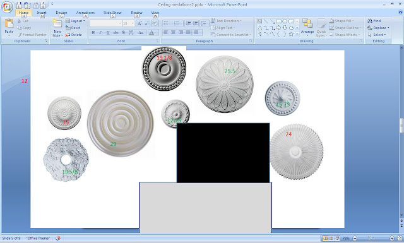The width and height of the screenshot is (404, 243).
Task: Click the Shrink Font icon
Action: click(x=146, y=23)
